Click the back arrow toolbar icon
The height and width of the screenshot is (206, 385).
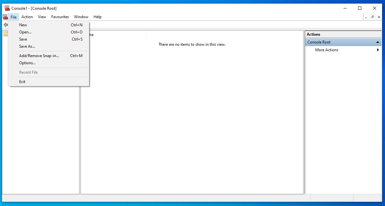coord(6,25)
